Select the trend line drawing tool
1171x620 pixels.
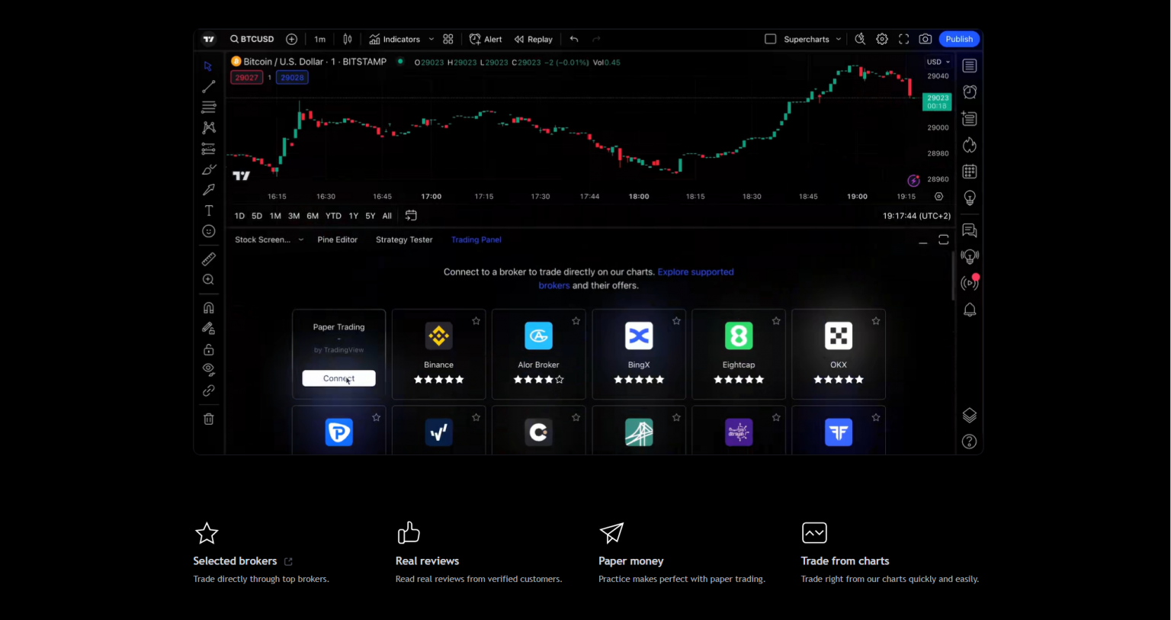208,86
